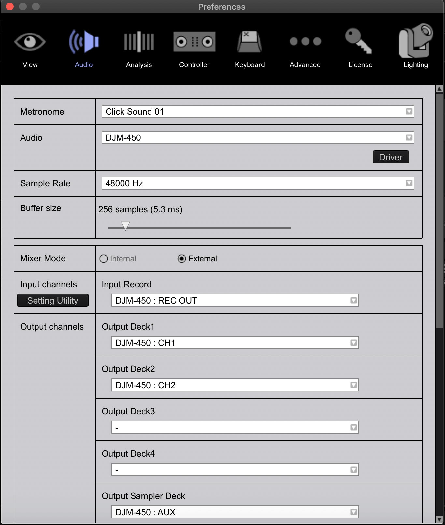Open the Audio device DJM-450 dropdown
This screenshot has height=525, width=445.
point(409,138)
